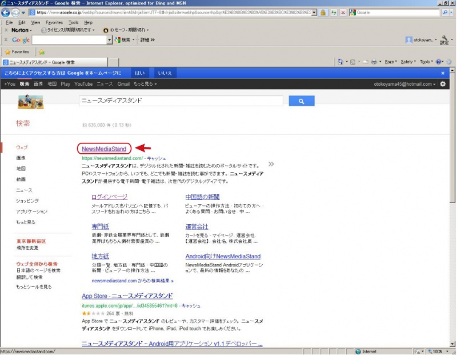The height and width of the screenshot is (355, 457).
Task: Click the ID Safe lock icon in Norton toolbar
Action: [106, 30]
